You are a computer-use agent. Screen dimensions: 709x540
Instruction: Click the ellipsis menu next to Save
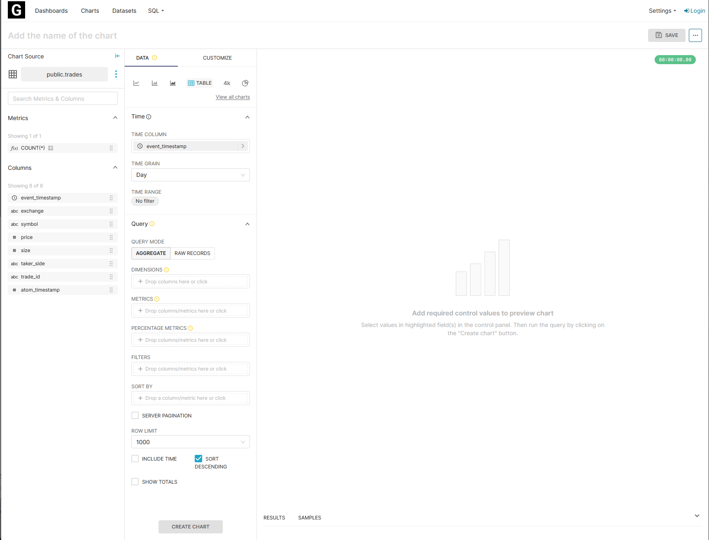click(695, 35)
